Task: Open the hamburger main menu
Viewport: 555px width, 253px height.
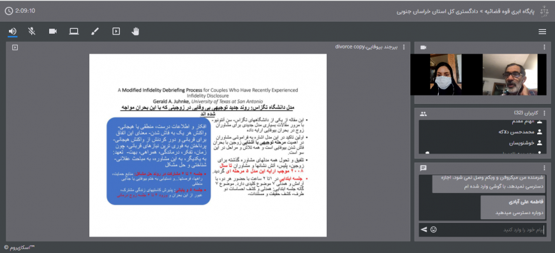Action: [542, 32]
